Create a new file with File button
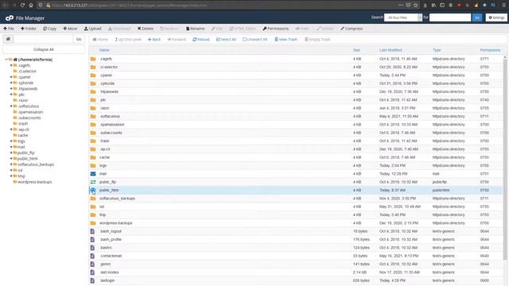The image size is (509, 286). pos(9,29)
